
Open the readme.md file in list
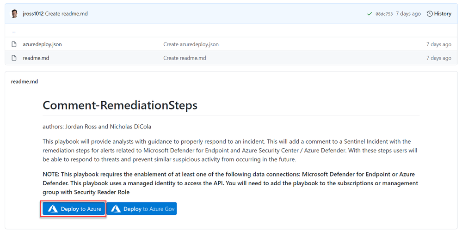pyautogui.click(x=36, y=58)
